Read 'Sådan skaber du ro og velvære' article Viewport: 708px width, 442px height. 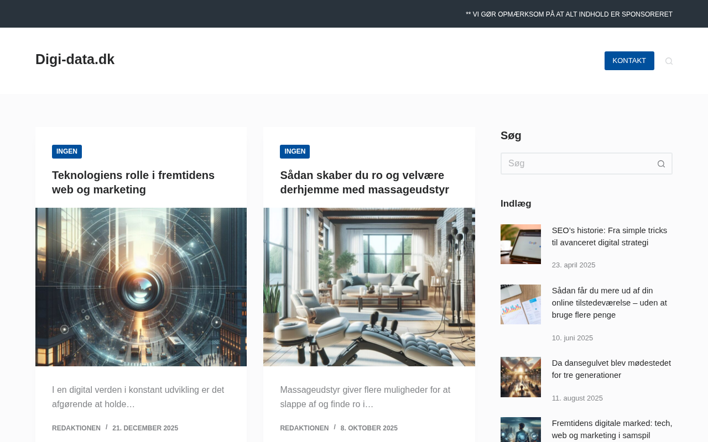pos(365,182)
